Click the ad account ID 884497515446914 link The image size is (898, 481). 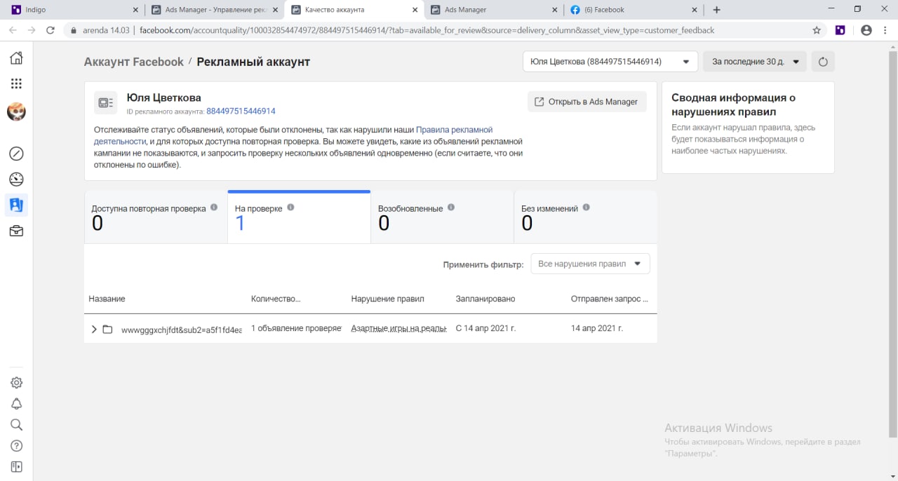tap(241, 111)
